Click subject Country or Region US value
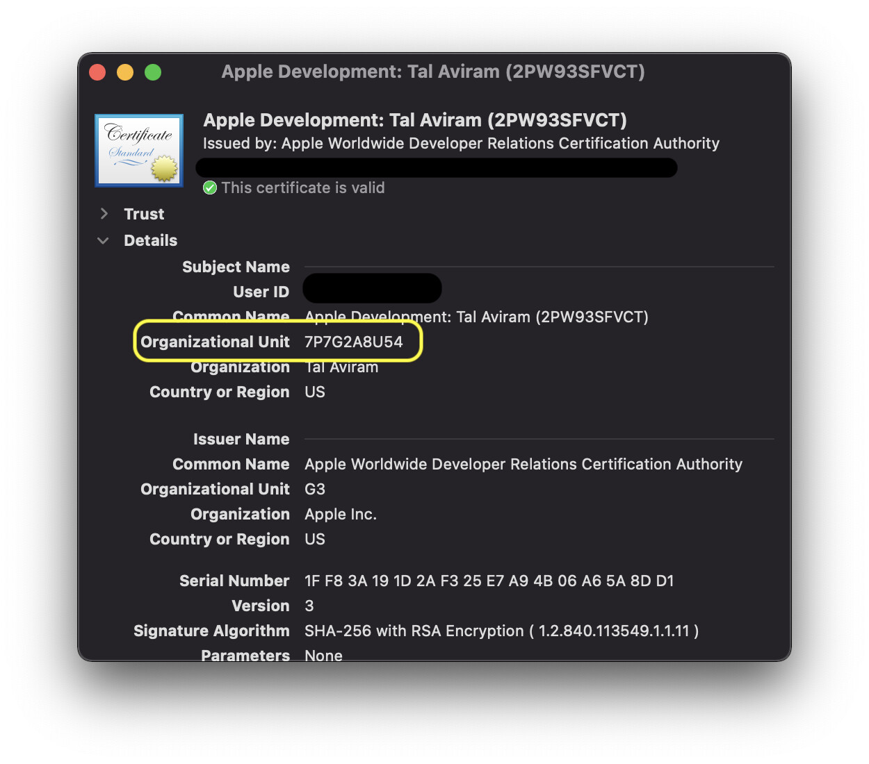Viewport: 869px width, 764px height. pos(315,392)
